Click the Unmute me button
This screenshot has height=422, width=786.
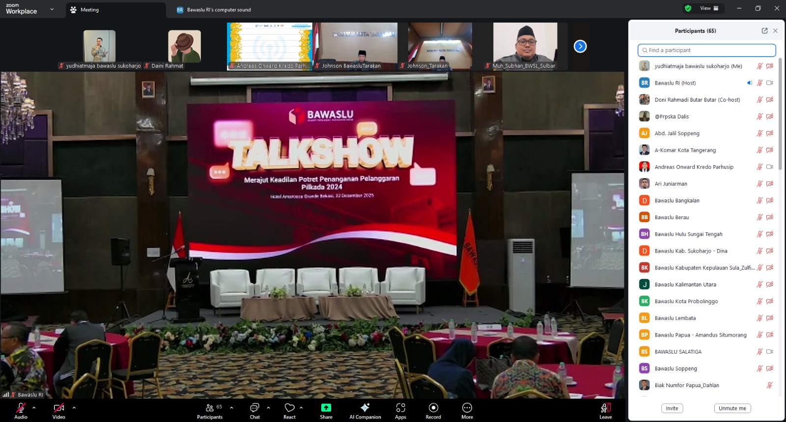click(732, 408)
